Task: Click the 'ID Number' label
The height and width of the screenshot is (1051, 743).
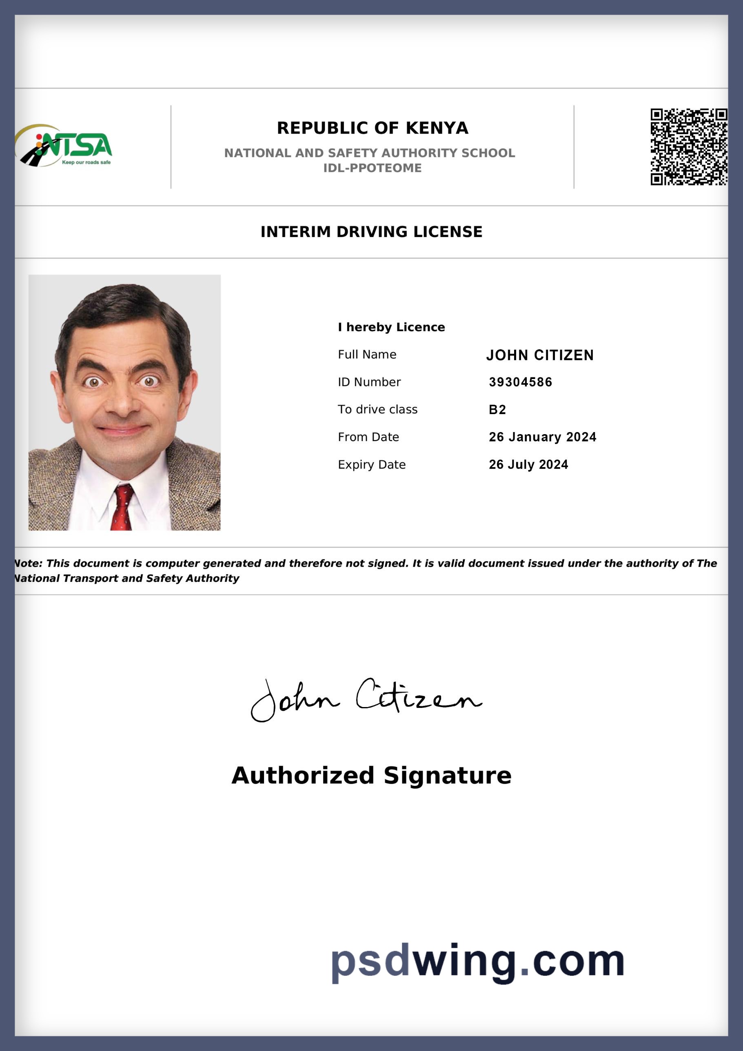Action: click(369, 382)
